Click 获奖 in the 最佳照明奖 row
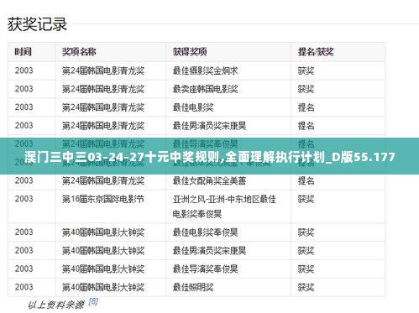Viewport: 419px width, 313px height. click(x=306, y=287)
